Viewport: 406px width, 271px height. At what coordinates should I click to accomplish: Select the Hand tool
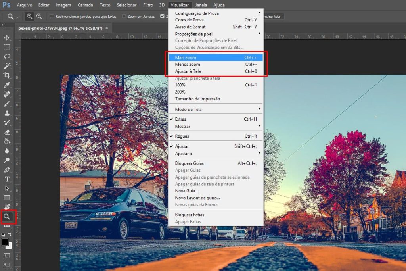(x=7, y=207)
